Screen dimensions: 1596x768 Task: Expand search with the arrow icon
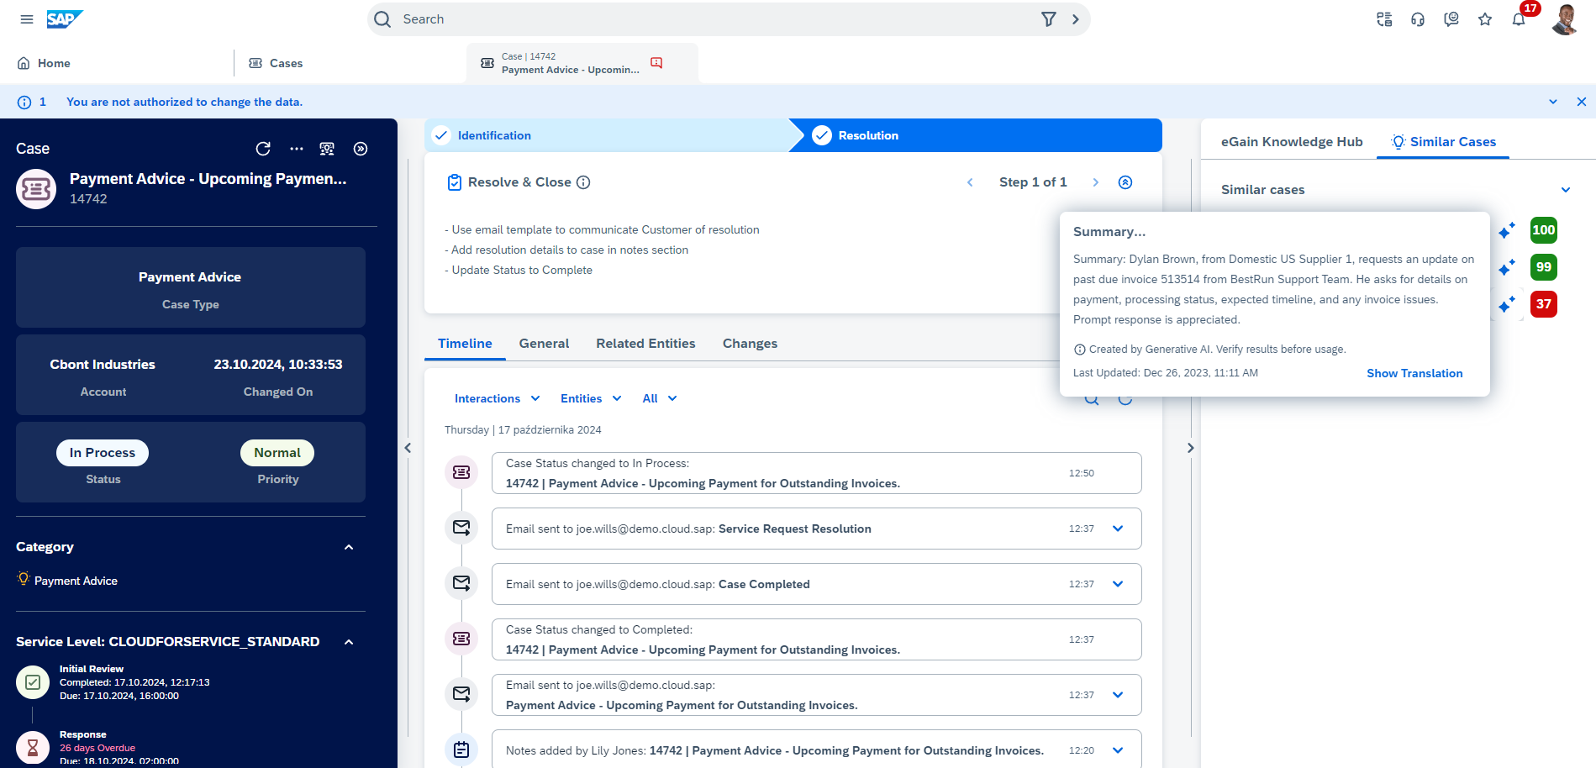click(1075, 19)
